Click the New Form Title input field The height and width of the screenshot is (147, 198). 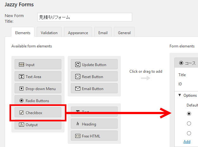[x=85, y=17]
